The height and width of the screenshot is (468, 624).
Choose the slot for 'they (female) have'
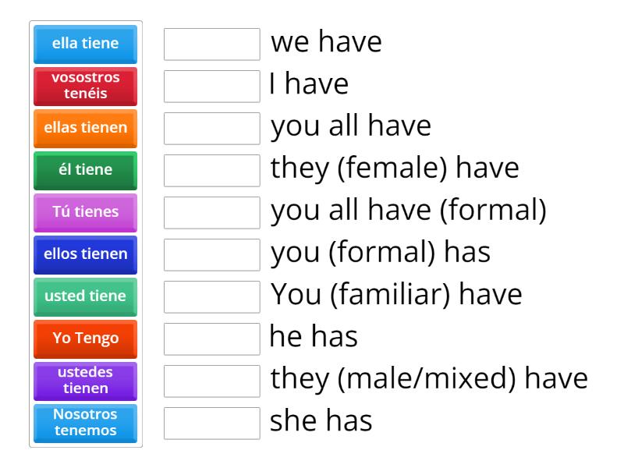(212, 171)
